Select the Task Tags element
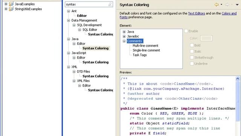Image resolution: width=241 pixels, height=136 pixels. point(140,55)
